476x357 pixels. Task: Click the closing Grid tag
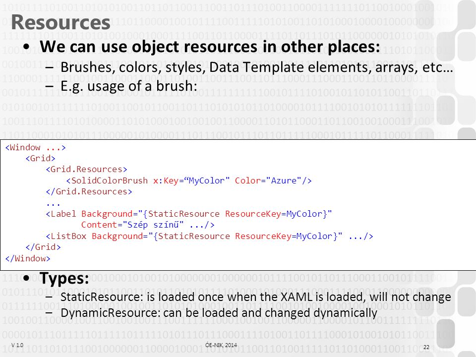43,247
